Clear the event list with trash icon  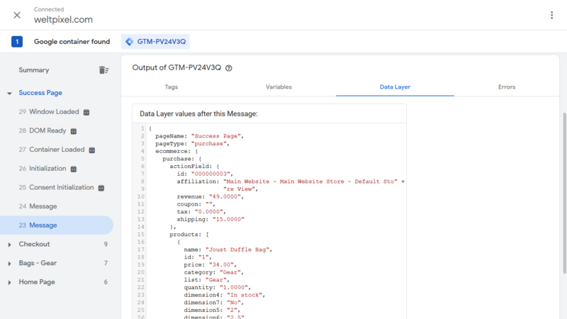coord(103,70)
